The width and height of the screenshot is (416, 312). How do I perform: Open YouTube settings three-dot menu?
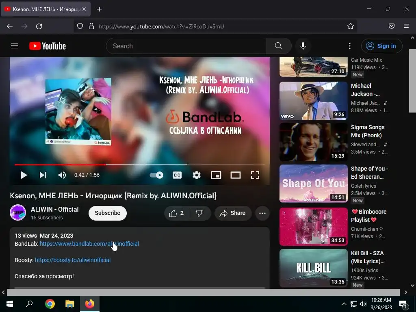(x=350, y=46)
